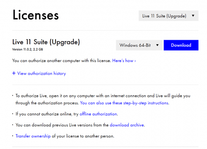
Task: Open the Here's how link
Action: [124, 60]
